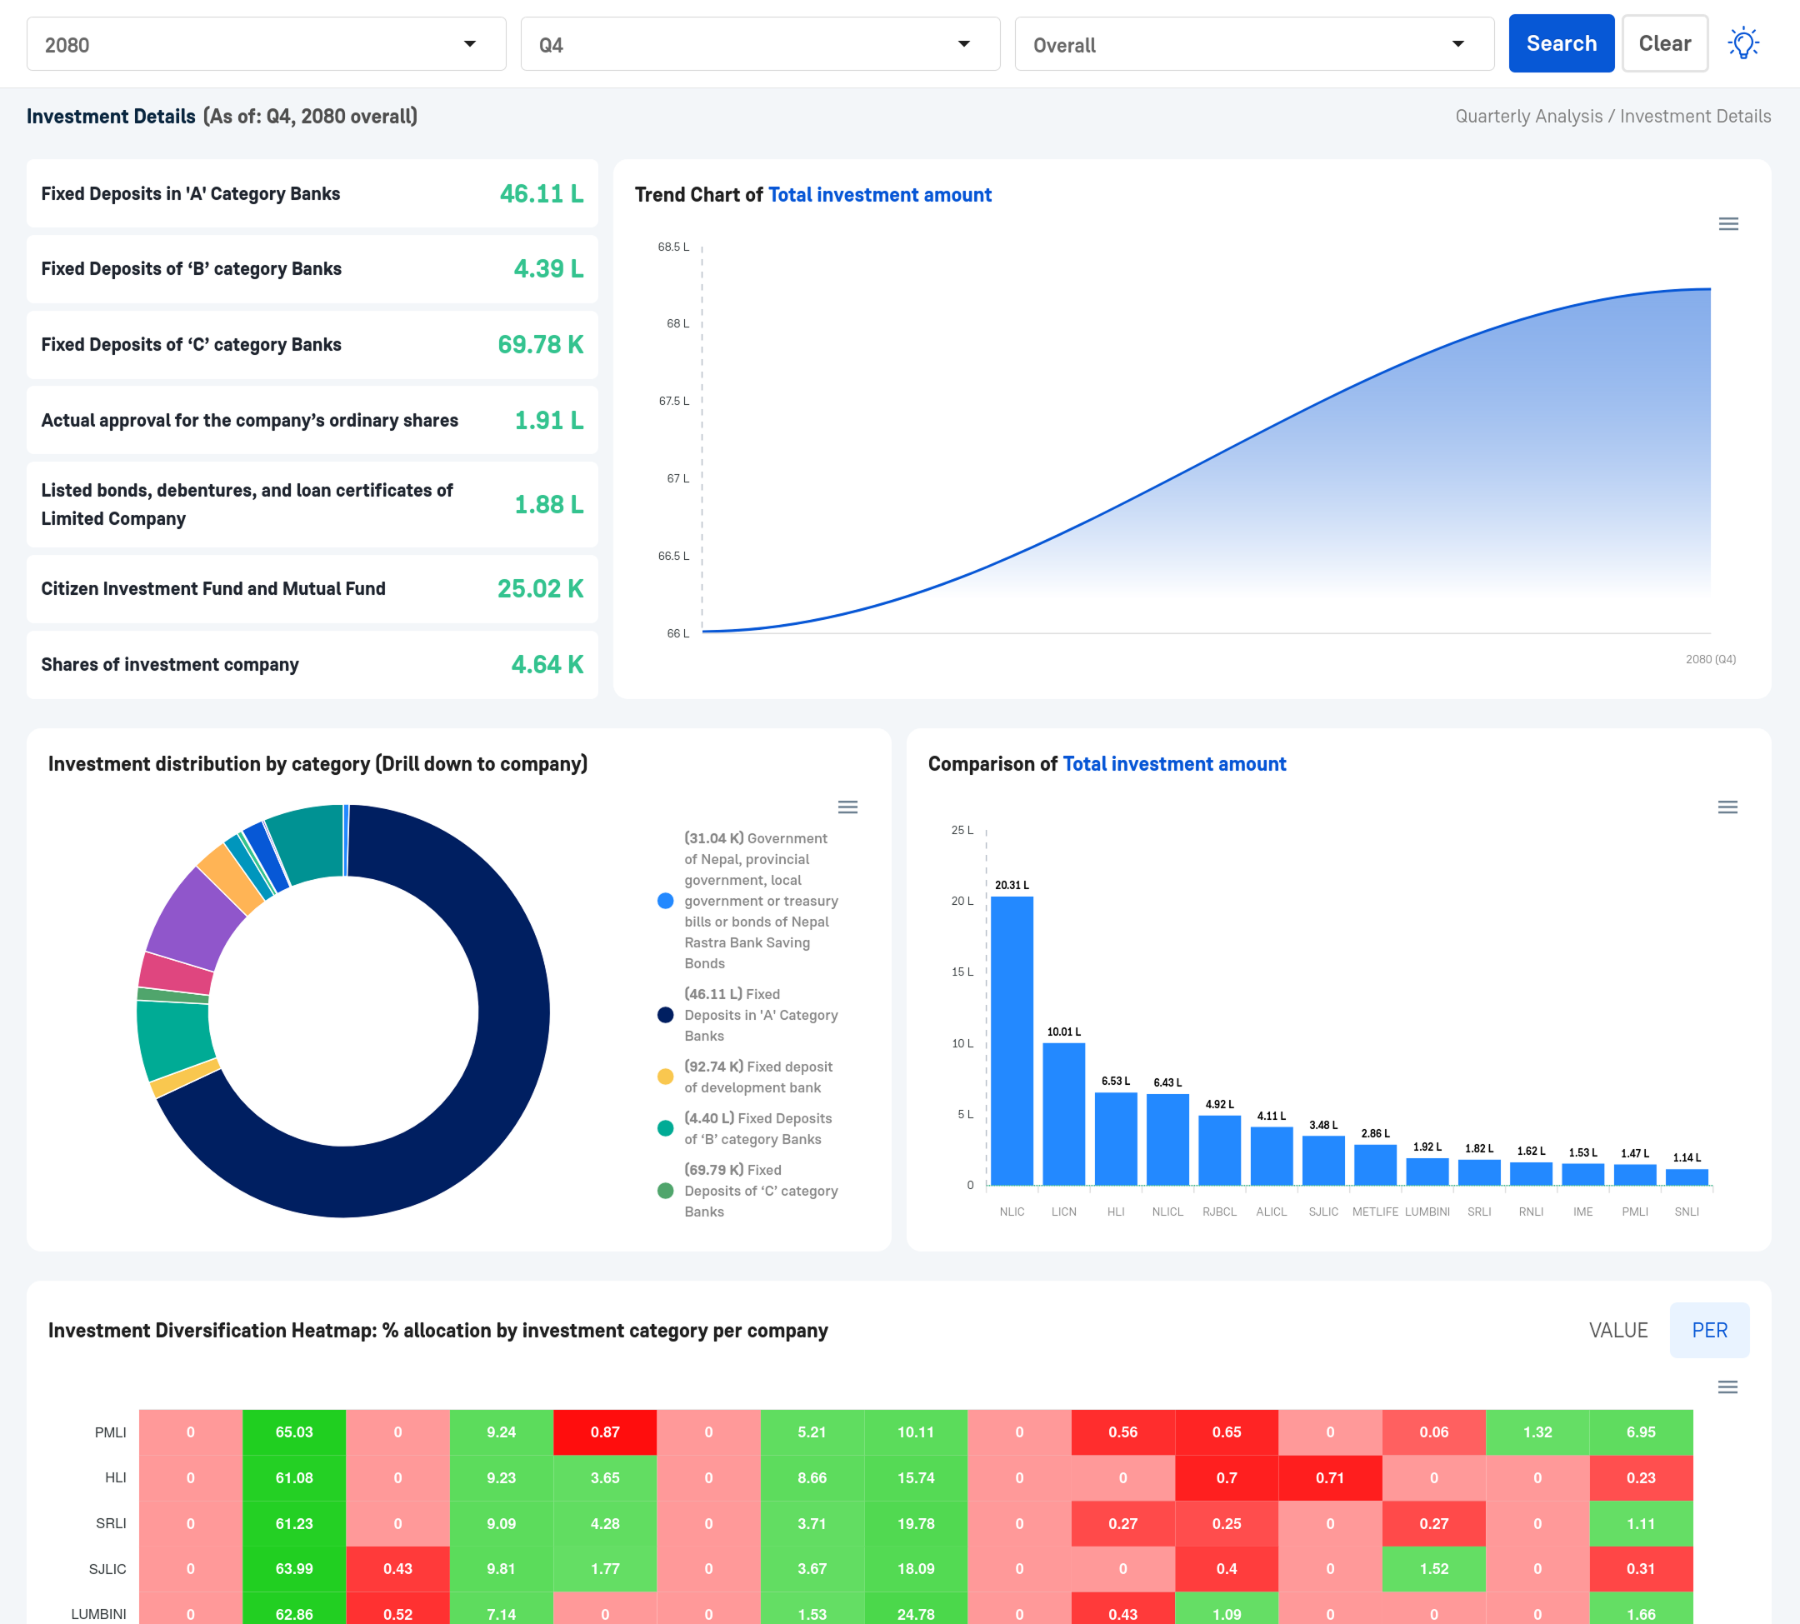1800x1624 pixels.
Task: Toggle Fixed Deposits 'A' Category legend item
Action: click(759, 1015)
